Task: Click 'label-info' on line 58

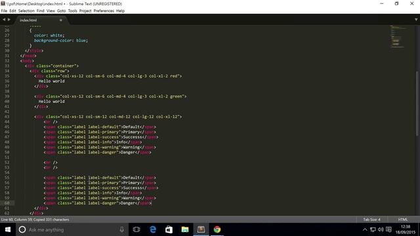Action: tap(100, 193)
